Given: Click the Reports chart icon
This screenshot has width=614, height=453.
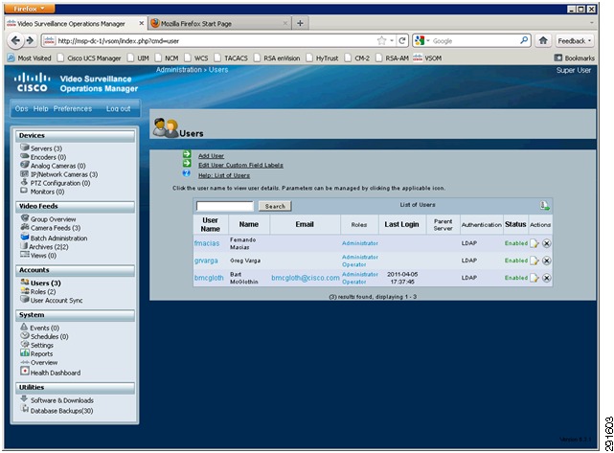Looking at the screenshot, I should pos(25,352).
